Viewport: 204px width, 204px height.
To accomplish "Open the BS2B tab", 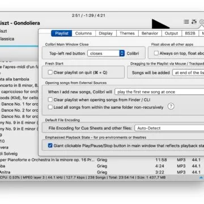I will 190,33.
